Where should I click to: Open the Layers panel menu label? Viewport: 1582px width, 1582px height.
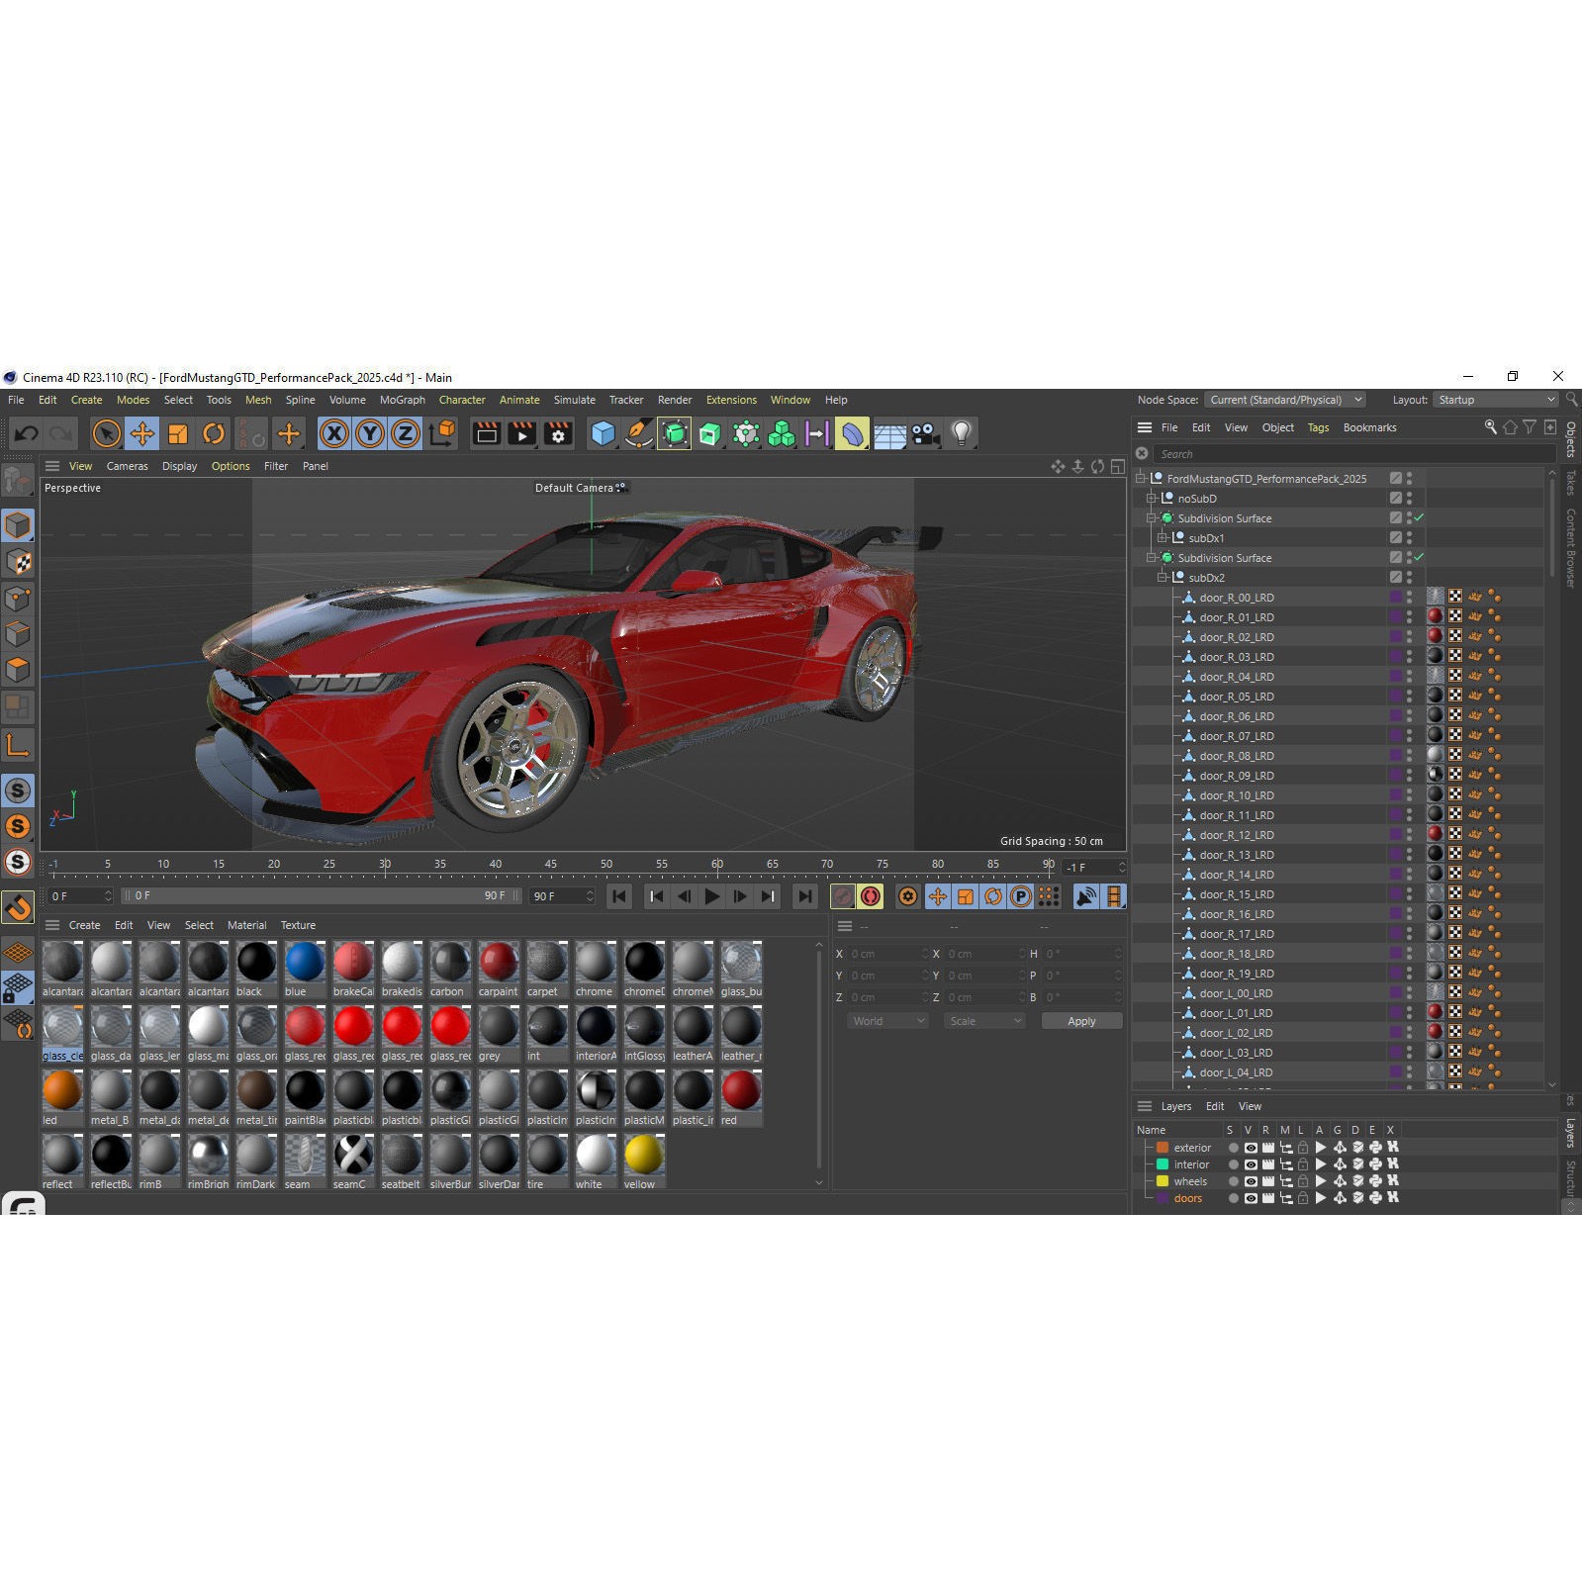1175,1106
